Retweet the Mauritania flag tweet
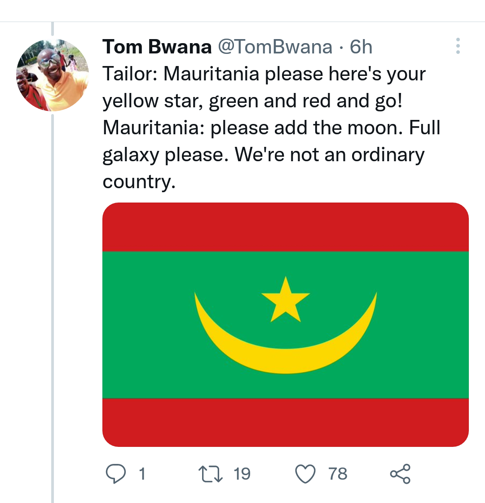The width and height of the screenshot is (485, 503). click(211, 474)
